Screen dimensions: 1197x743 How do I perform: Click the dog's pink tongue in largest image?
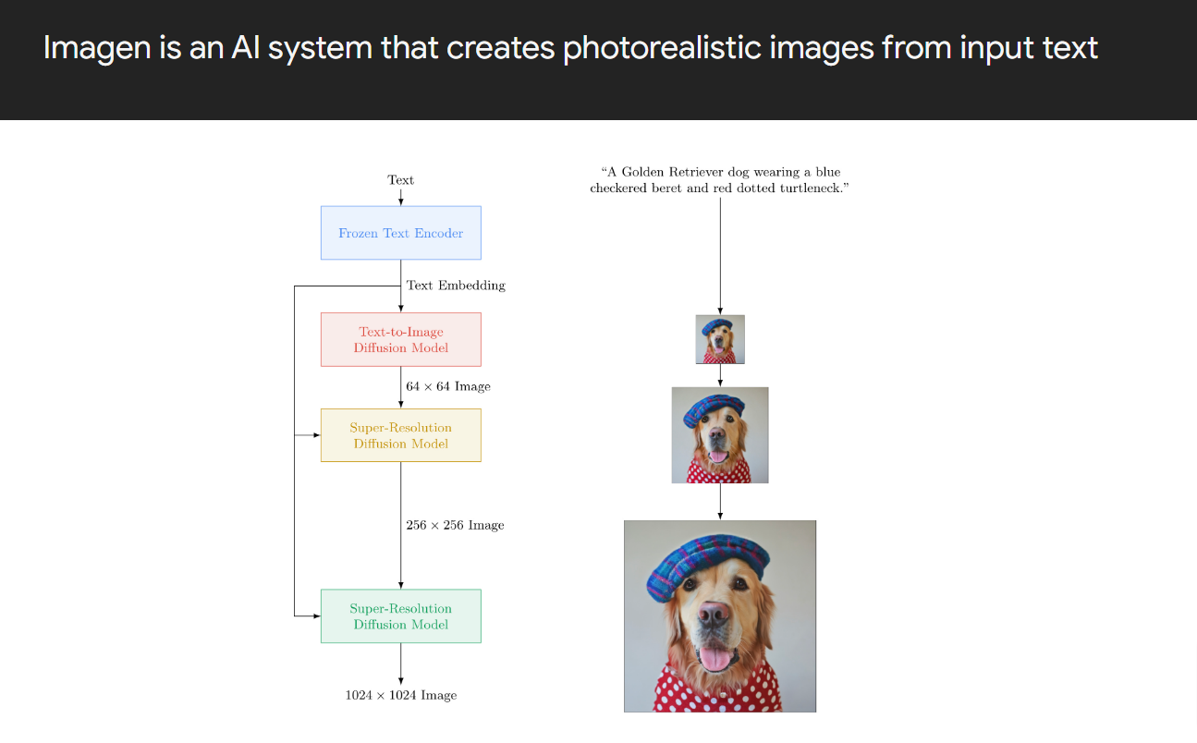coord(714,658)
